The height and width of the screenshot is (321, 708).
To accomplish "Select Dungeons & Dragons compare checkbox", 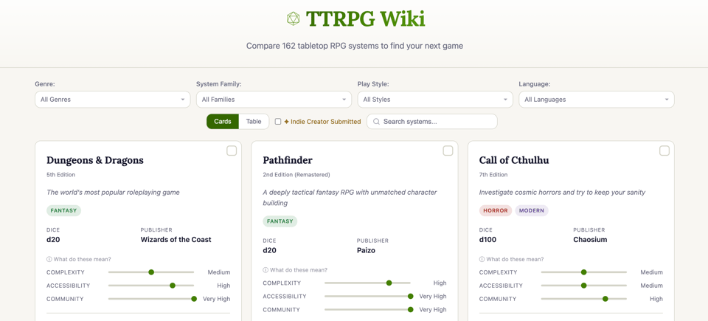I will (232, 151).
